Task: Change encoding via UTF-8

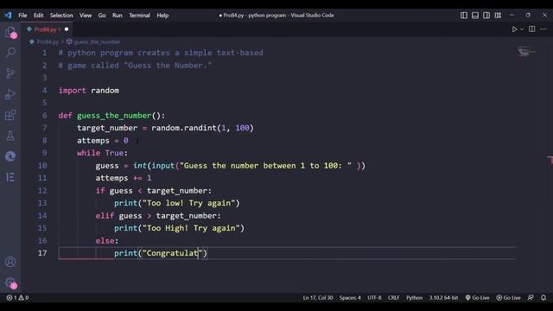Action: (x=374, y=297)
